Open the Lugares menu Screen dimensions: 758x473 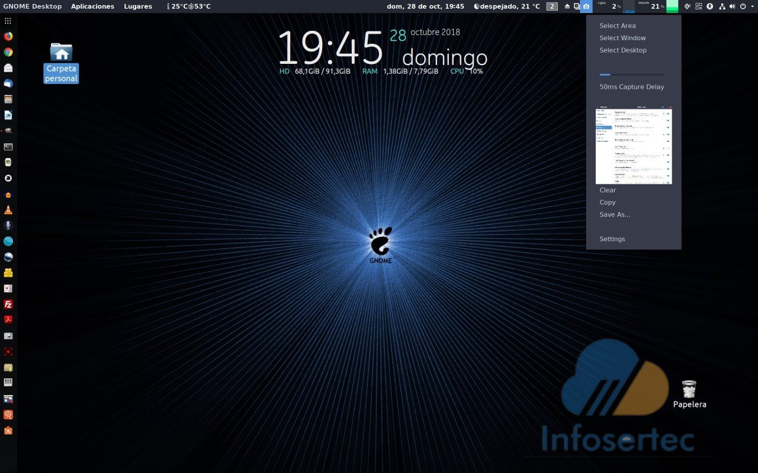click(138, 7)
